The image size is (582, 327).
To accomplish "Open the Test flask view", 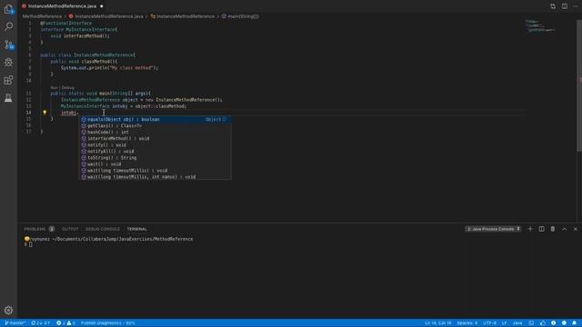I will (x=8, y=97).
